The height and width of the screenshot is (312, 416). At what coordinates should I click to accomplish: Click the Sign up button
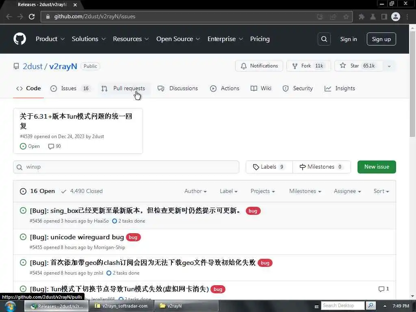coord(381,39)
